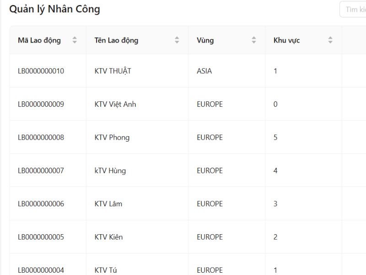Image resolution: width=366 pixels, height=275 pixels.
Task: Click the Quản lý Nhân Công page title
Action: (x=54, y=9)
